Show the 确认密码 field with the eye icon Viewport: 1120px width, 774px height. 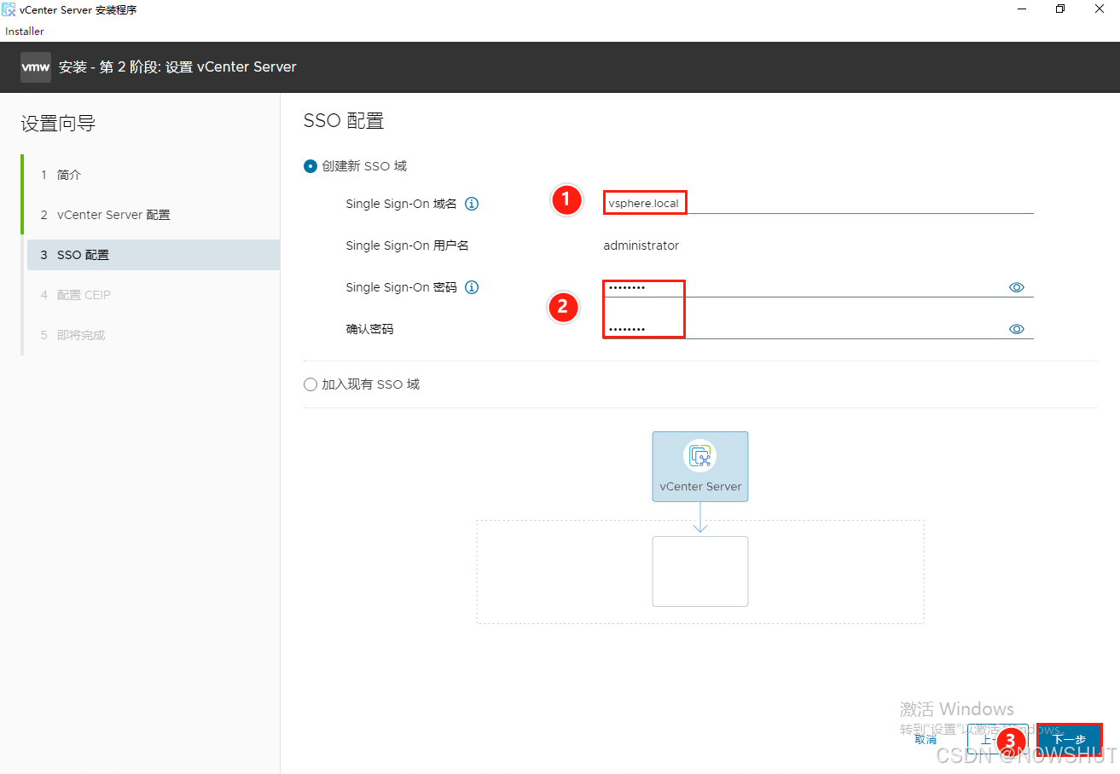pos(1016,329)
